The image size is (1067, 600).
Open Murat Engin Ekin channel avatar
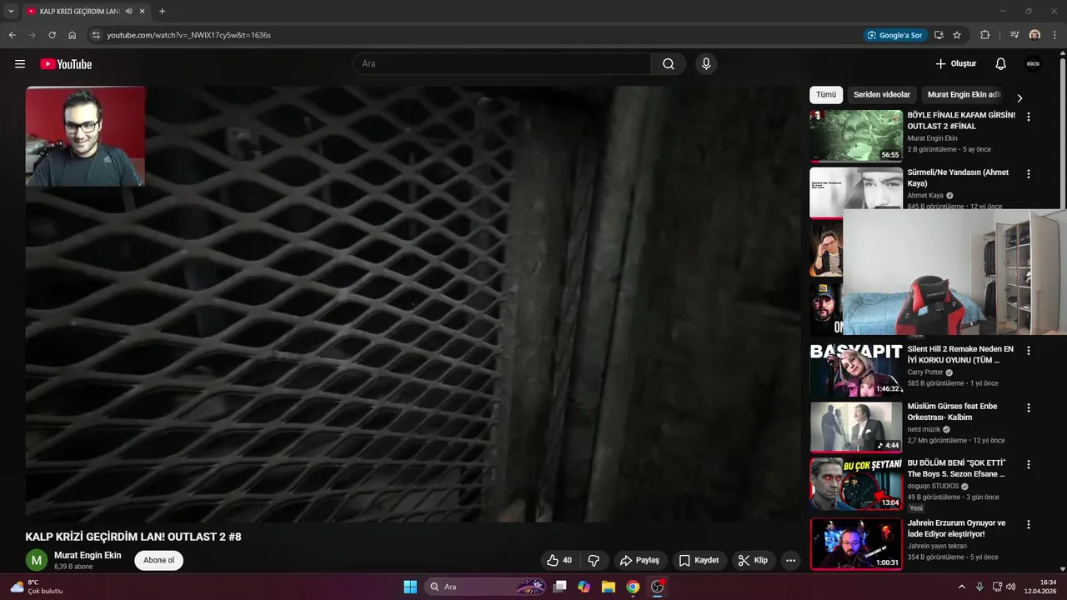click(37, 561)
